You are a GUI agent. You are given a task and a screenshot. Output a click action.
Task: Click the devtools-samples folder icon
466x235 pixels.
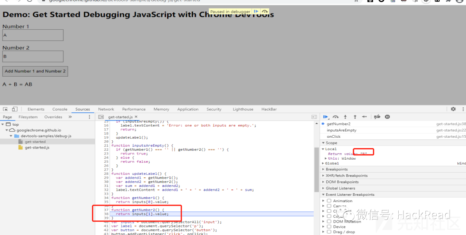[17, 136]
